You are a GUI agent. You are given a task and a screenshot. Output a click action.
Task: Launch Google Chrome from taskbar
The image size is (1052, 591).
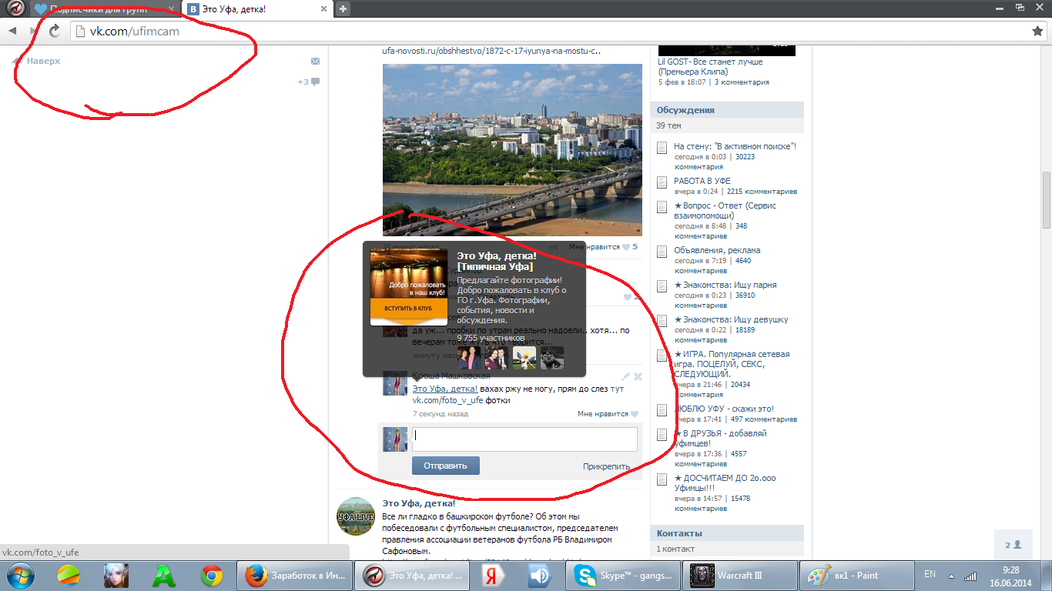(x=212, y=575)
